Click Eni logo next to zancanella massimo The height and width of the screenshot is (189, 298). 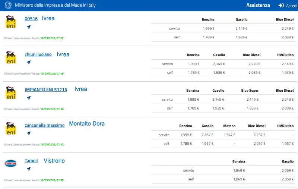pyautogui.click(x=11, y=128)
